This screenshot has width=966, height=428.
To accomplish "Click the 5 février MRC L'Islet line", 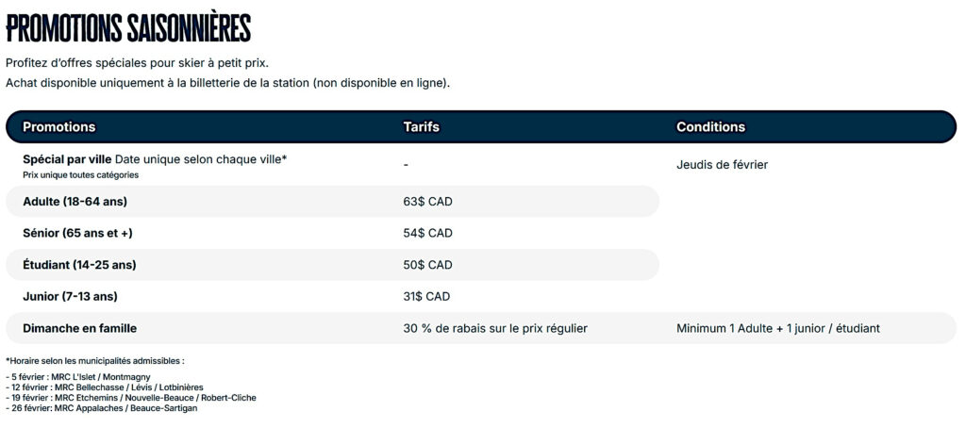I will point(80,377).
